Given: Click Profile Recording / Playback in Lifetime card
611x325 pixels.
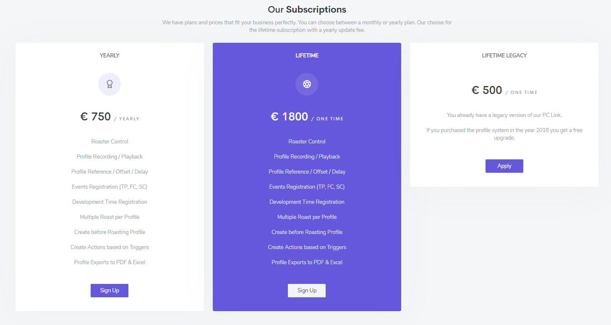Looking at the screenshot, I should 307,156.
